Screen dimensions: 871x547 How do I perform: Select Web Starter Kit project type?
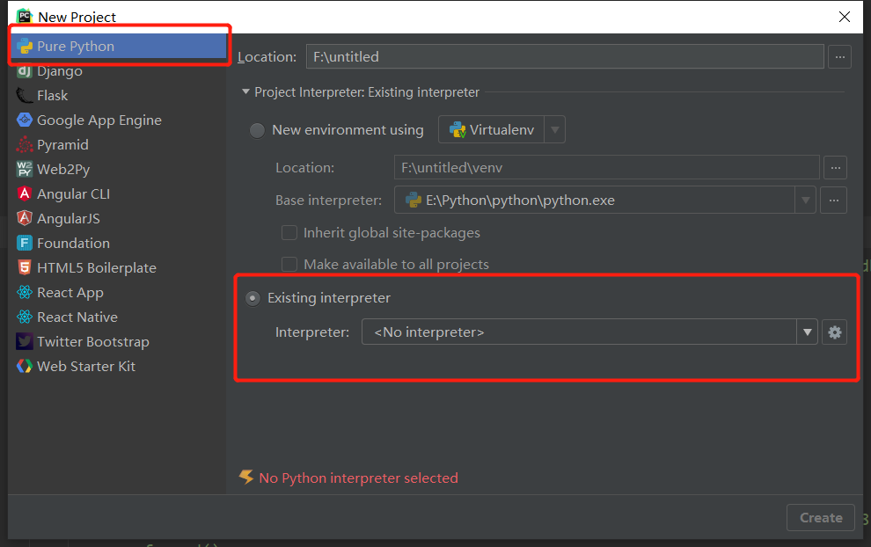pyautogui.click(x=118, y=367)
